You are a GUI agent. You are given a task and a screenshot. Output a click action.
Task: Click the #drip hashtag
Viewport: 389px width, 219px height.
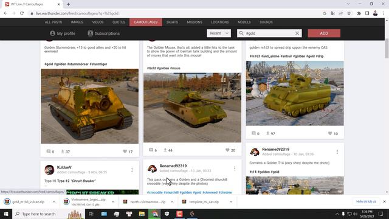click(x=320, y=56)
